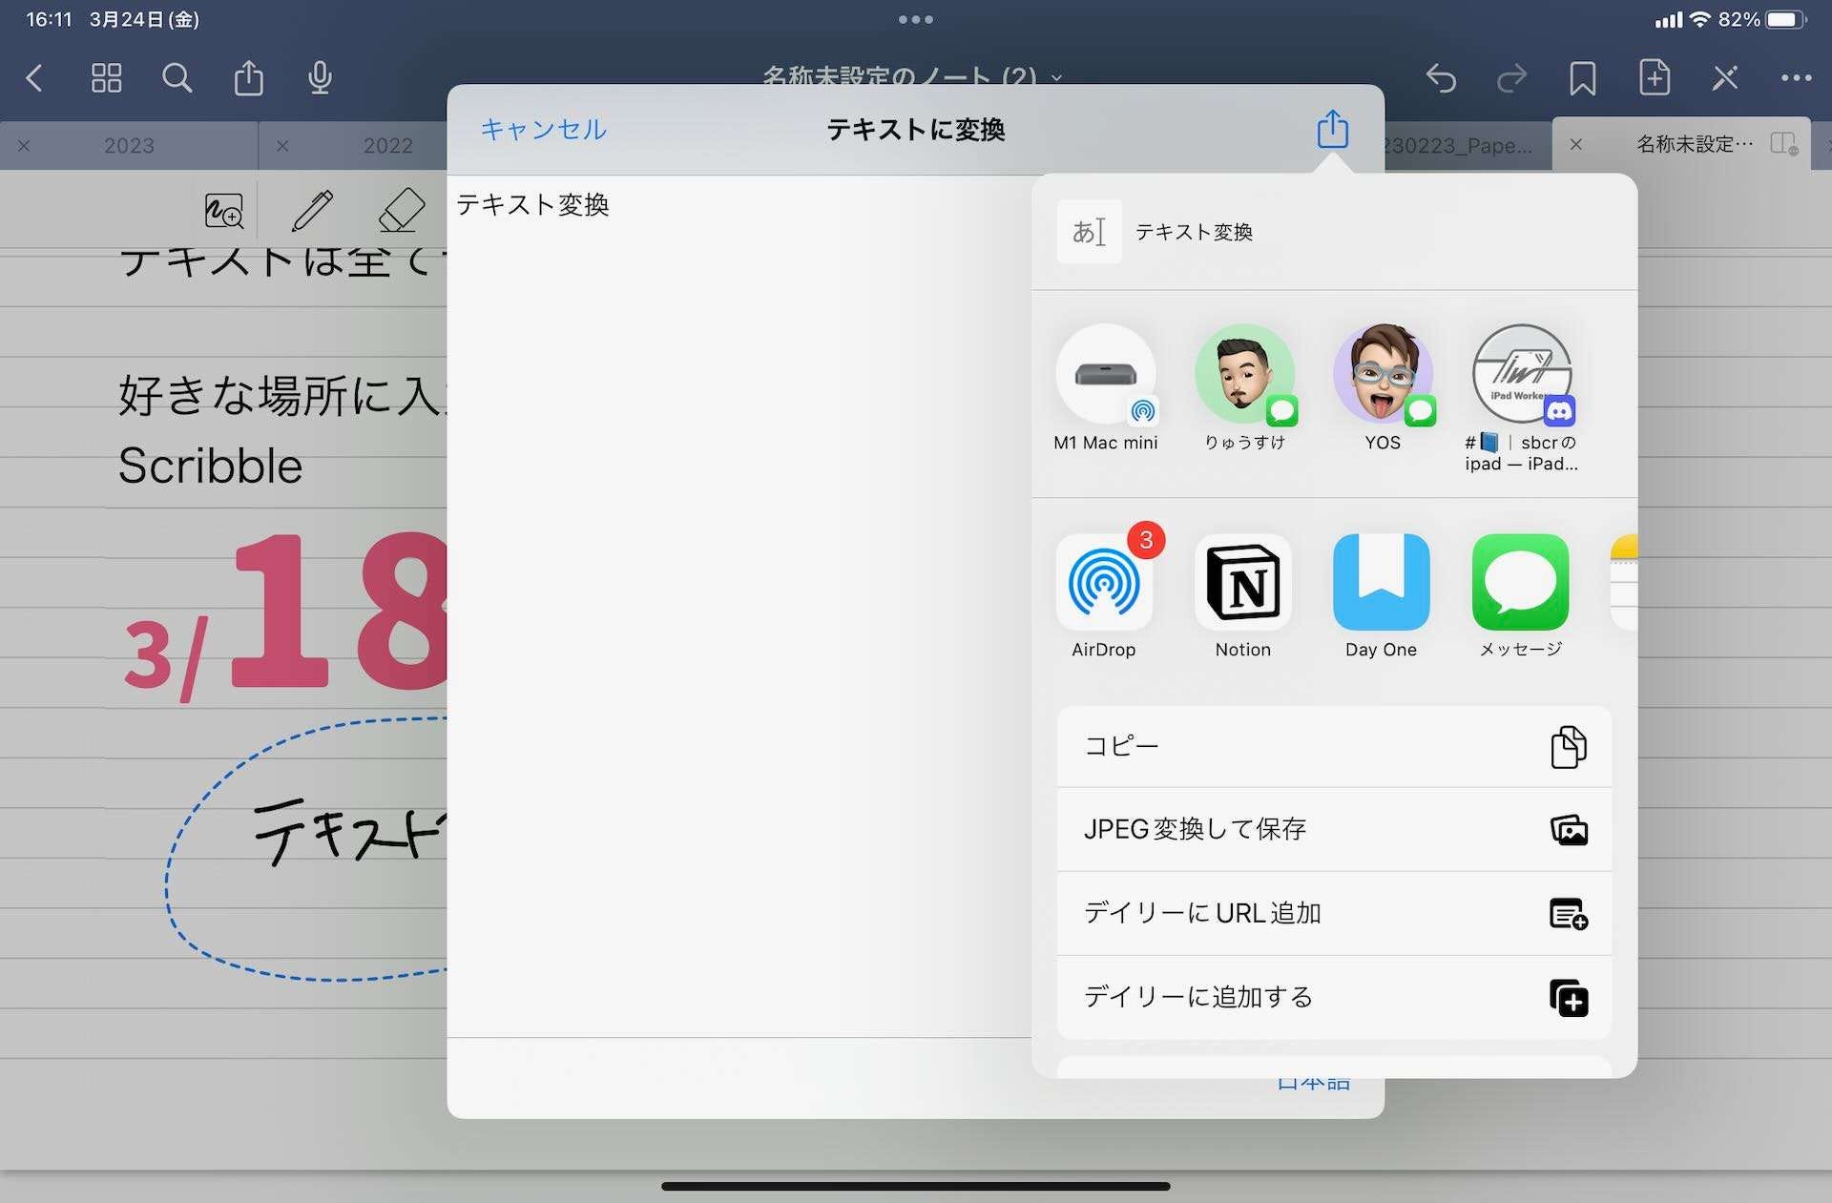
Task: Tap the share icon in conversion dialog
Action: point(1332,129)
